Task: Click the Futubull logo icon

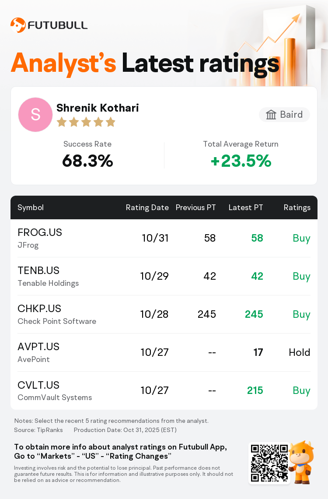Action: click(x=18, y=25)
